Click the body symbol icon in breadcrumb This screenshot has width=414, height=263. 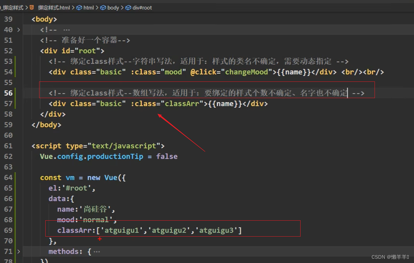[x=103, y=7]
